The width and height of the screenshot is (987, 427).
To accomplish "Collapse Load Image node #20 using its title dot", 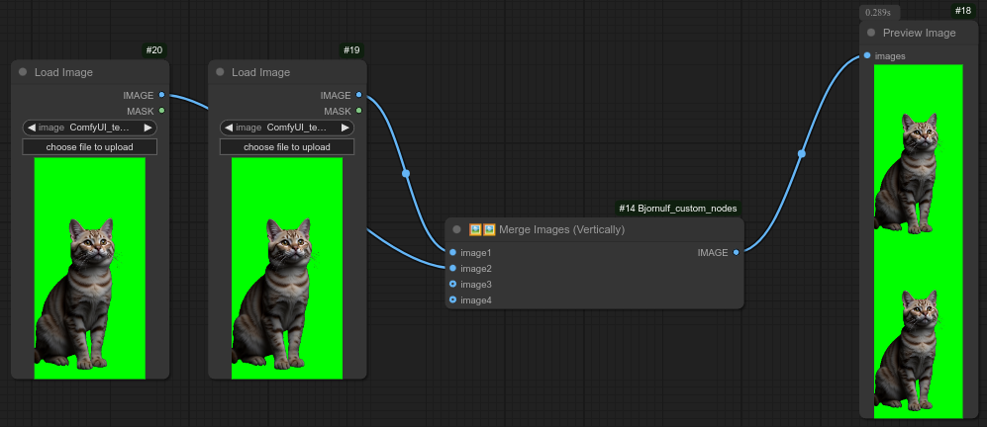I will (x=23, y=72).
